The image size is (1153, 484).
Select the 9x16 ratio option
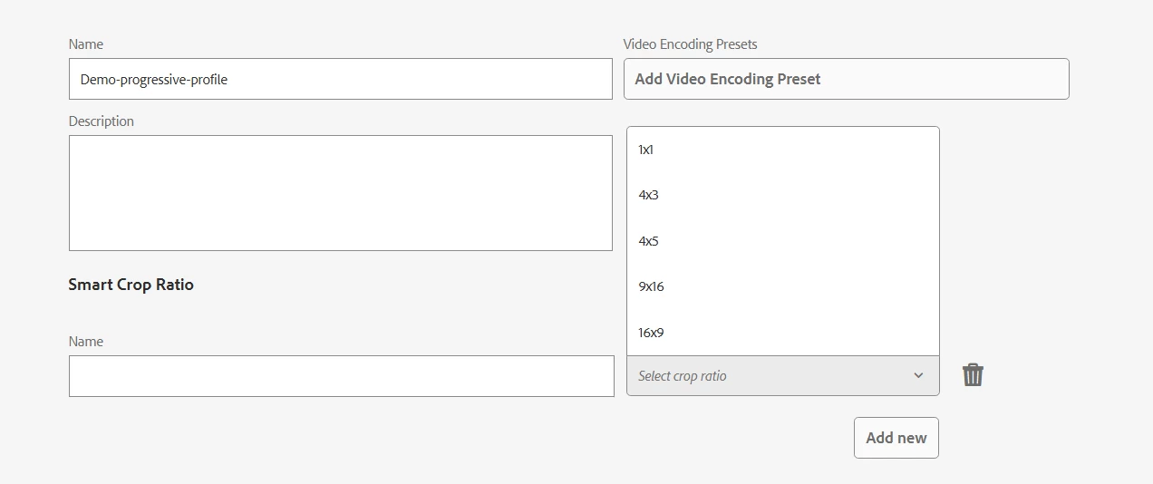click(652, 286)
